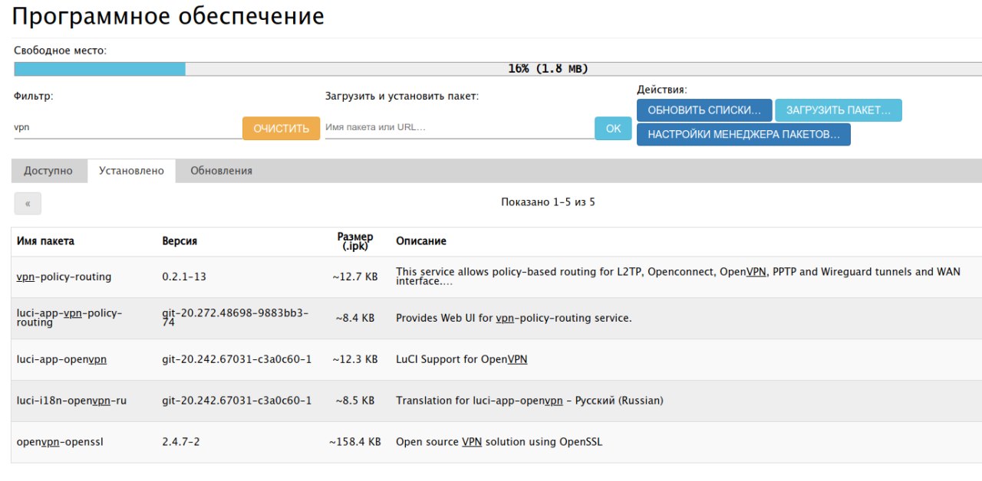The image size is (982, 481).
Task: Click description 'LuCI Support for OpenVPN'
Action: 461,359
